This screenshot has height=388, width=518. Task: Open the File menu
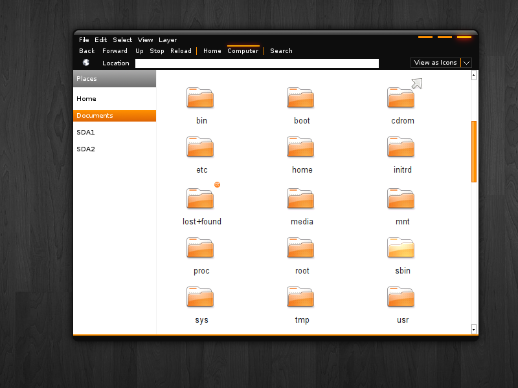tap(84, 40)
